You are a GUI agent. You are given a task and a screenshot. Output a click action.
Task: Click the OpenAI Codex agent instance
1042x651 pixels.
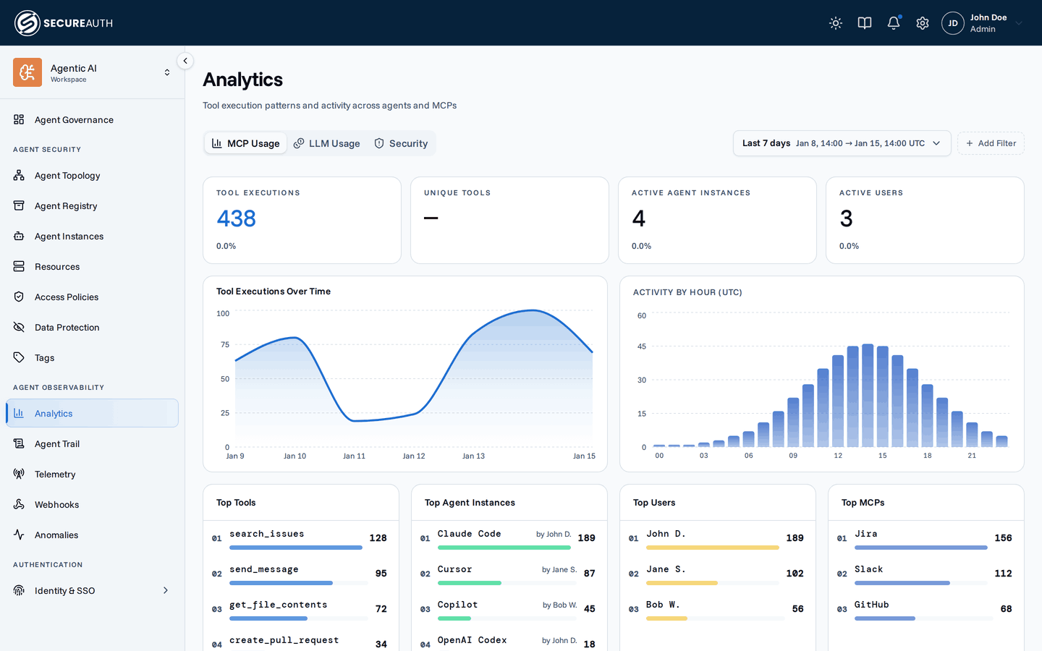tap(509, 642)
